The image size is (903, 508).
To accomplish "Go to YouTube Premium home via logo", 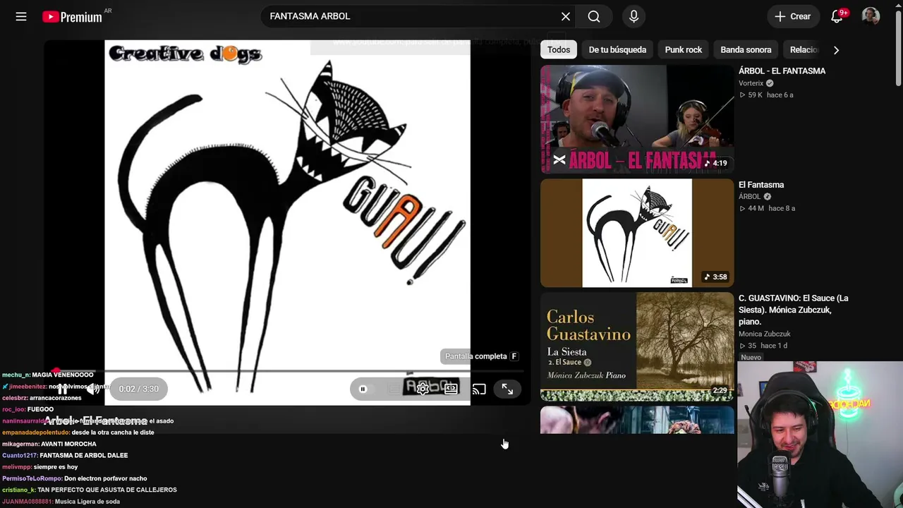I will [x=72, y=16].
